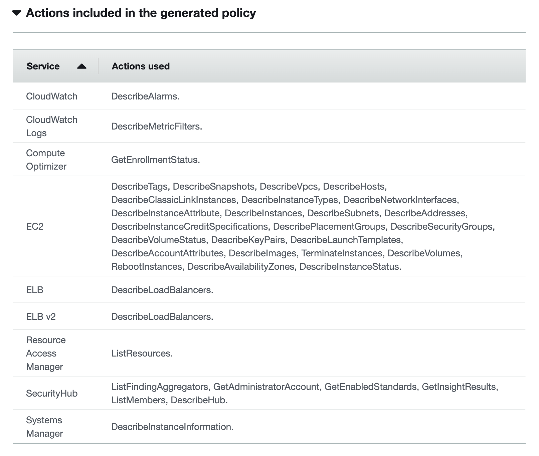Viewport: 539px width, 456px height.
Task: Select the CloudWatch service cell
Action: click(x=52, y=96)
